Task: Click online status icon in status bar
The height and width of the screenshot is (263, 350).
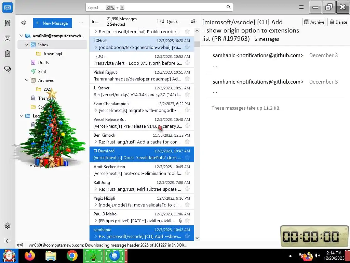Action: pyautogui.click(x=20, y=245)
